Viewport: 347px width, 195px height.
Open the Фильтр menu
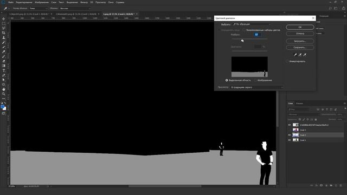84,2
